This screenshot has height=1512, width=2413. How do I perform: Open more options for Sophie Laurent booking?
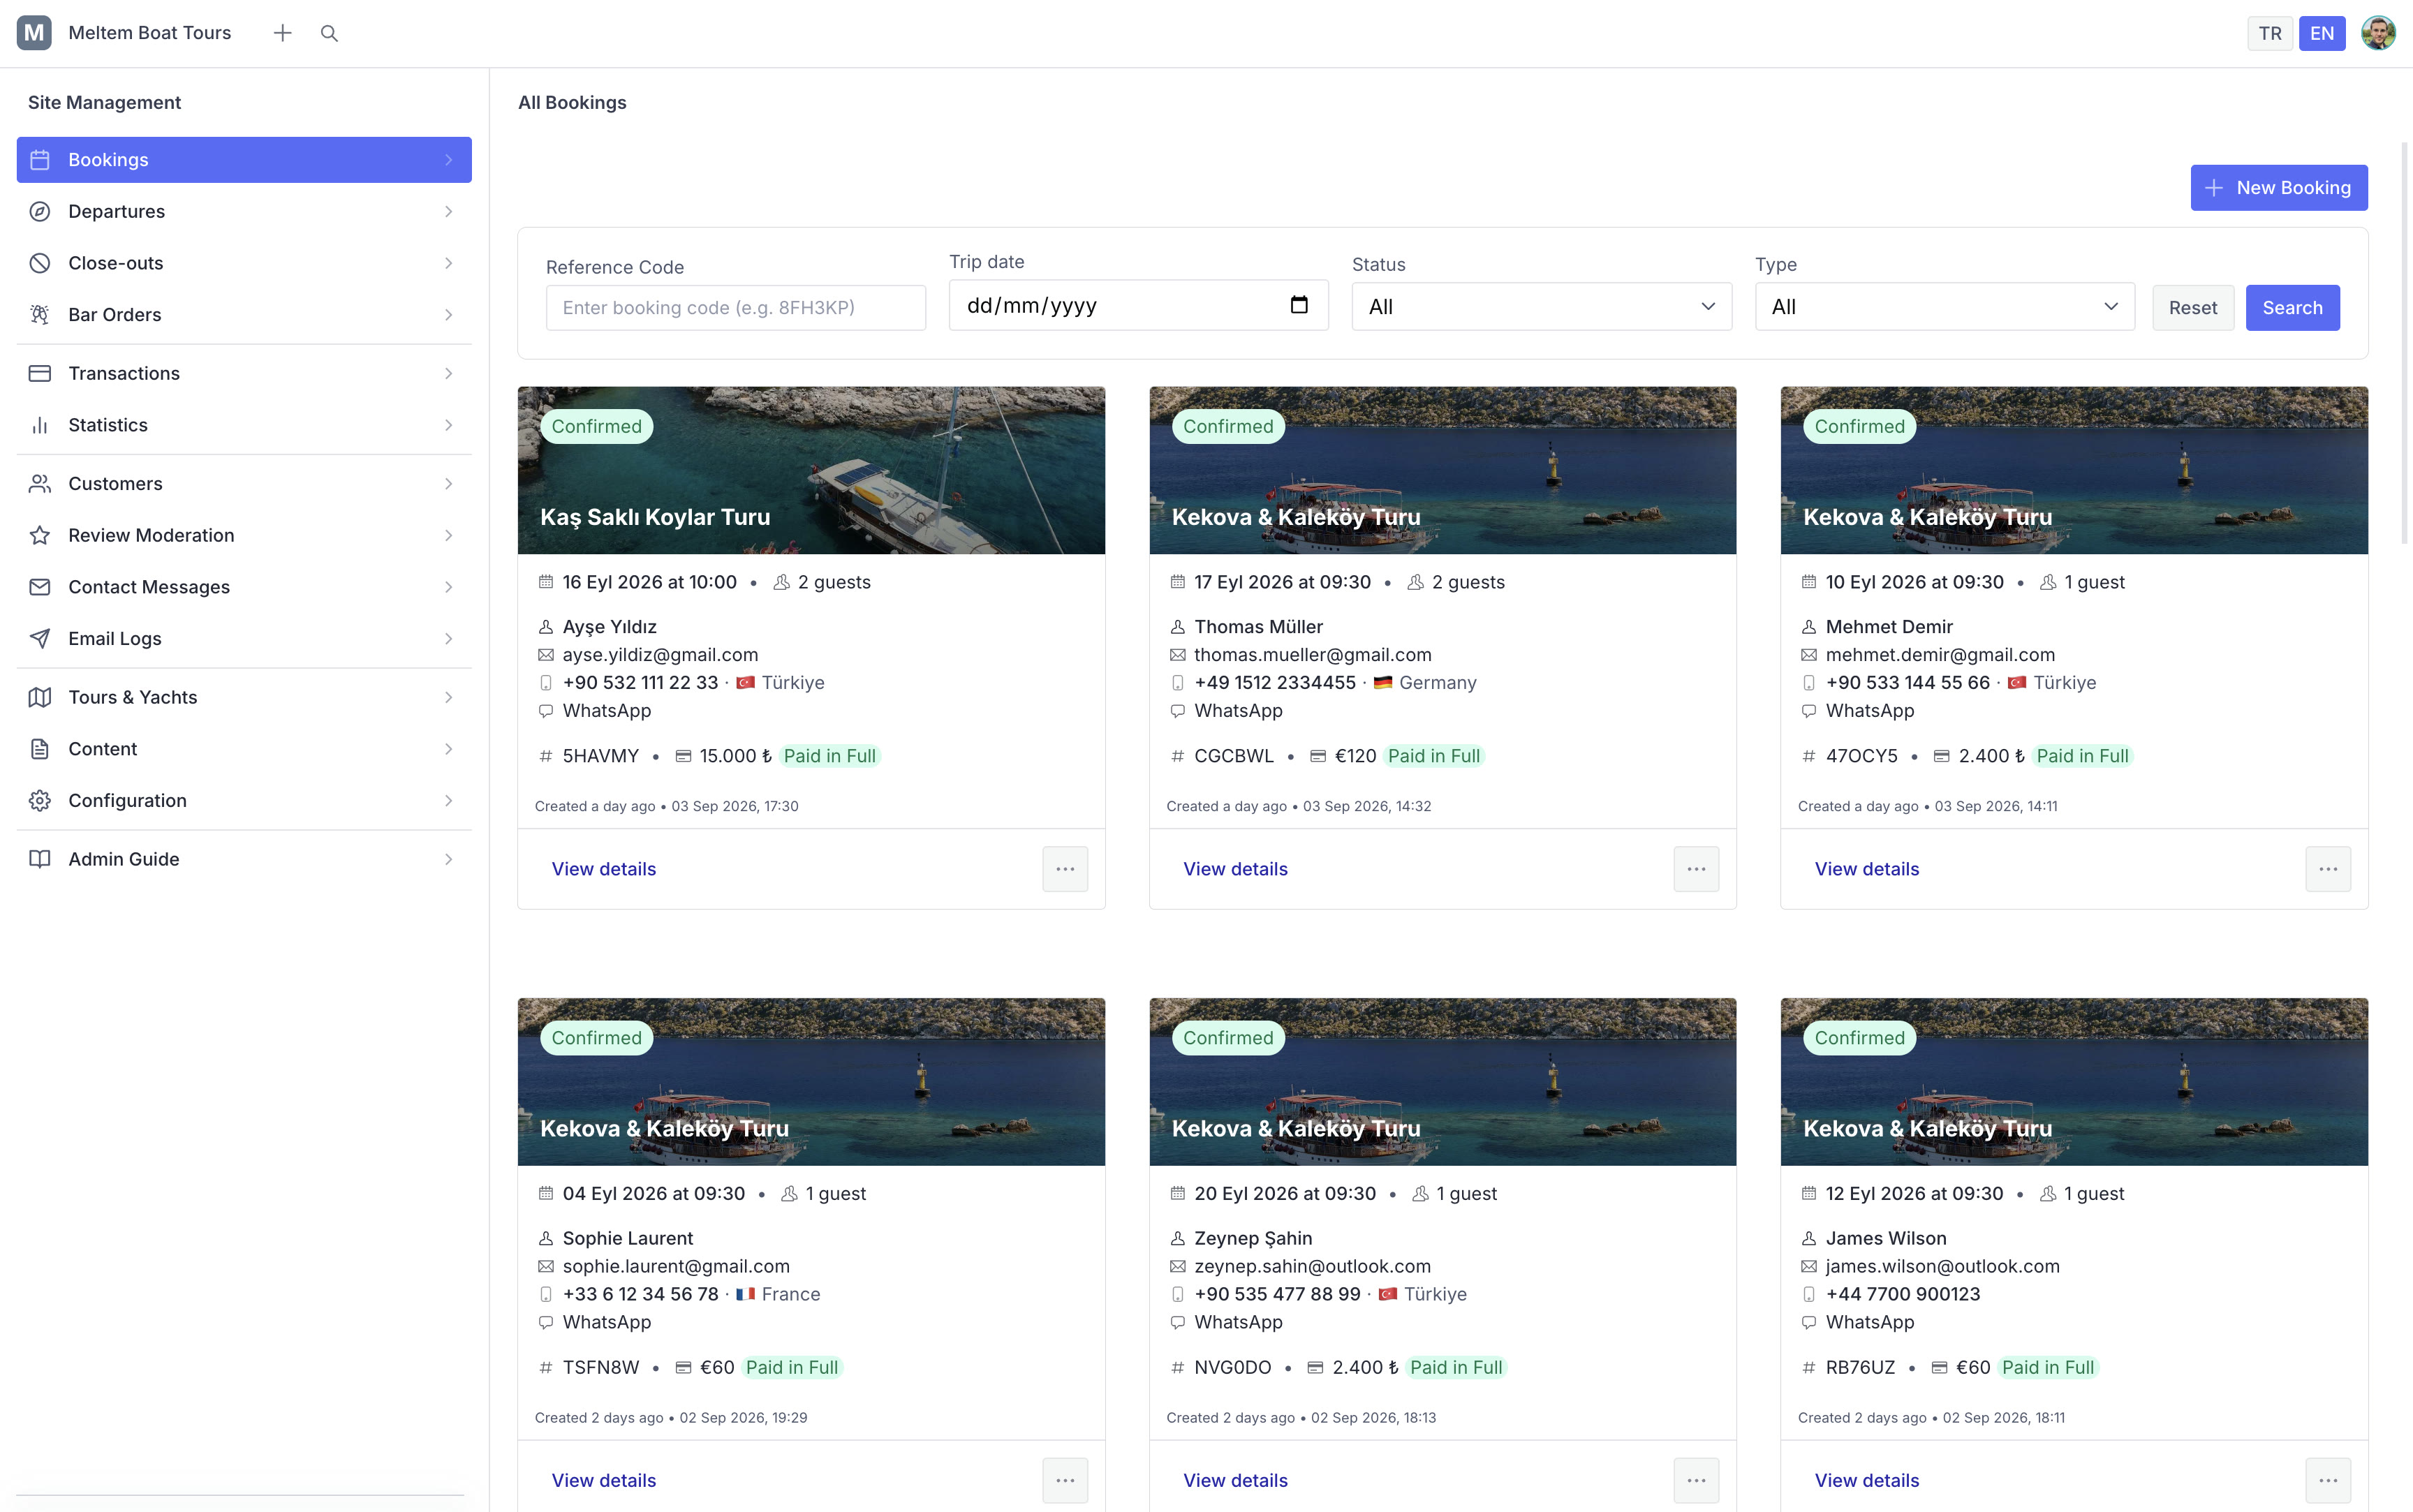click(x=1065, y=1481)
